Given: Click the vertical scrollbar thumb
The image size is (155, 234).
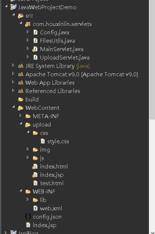Looking at the screenshot, I should (x=152, y=60).
